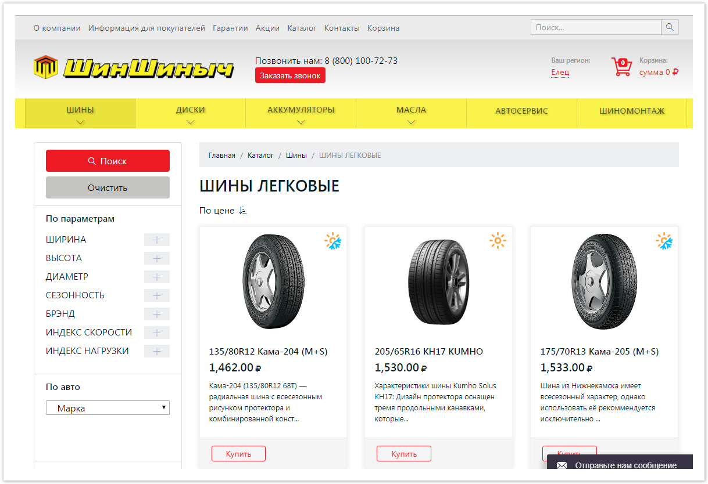
Task: Click all-season icon on Кама-205 card
Action: point(664,241)
